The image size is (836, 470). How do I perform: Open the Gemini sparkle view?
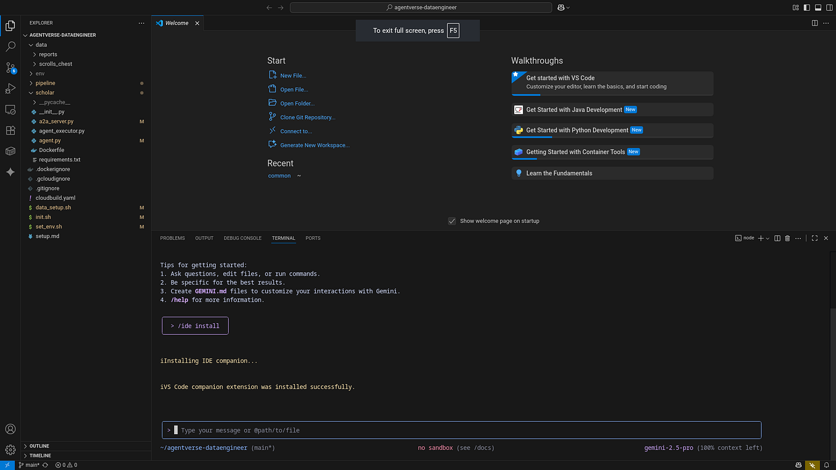click(x=10, y=172)
